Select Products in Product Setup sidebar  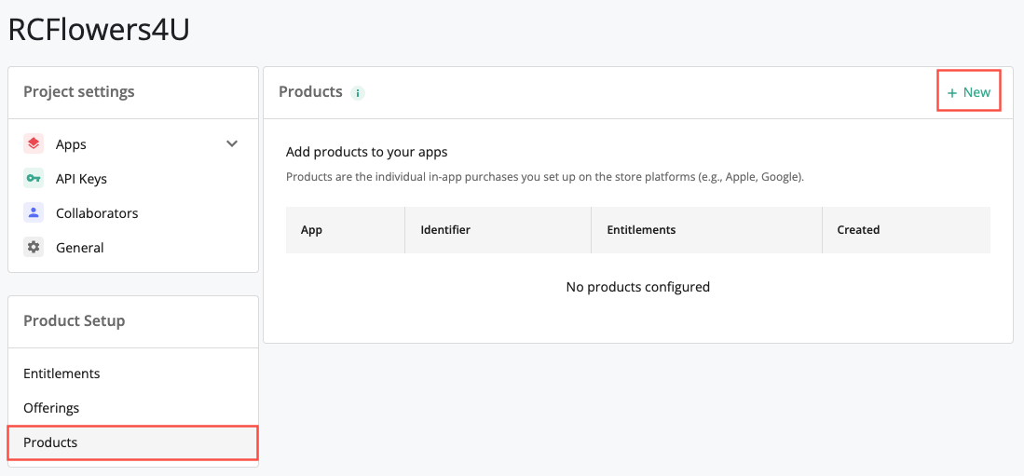(50, 442)
